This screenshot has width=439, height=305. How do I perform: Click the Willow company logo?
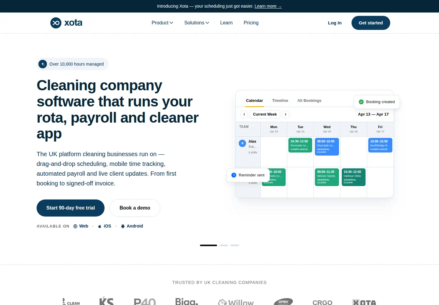point(236,302)
